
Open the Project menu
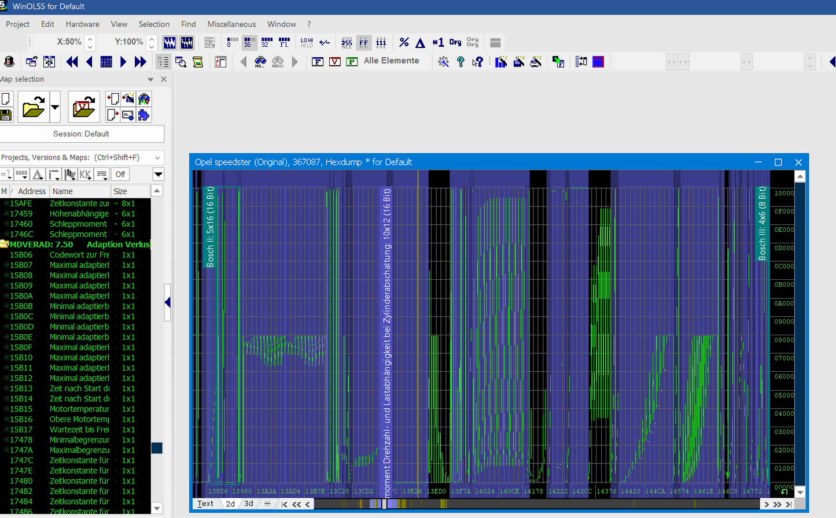17,24
